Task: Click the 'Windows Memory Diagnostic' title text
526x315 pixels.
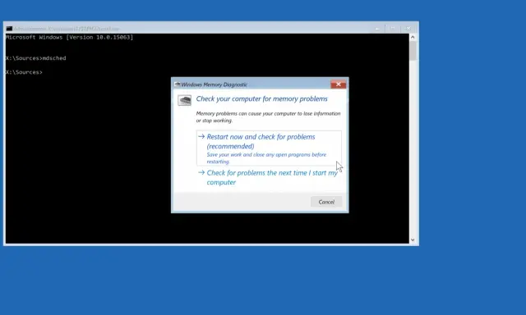Action: (x=214, y=84)
